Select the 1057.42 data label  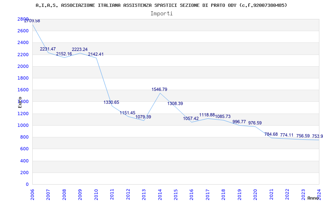(191, 118)
